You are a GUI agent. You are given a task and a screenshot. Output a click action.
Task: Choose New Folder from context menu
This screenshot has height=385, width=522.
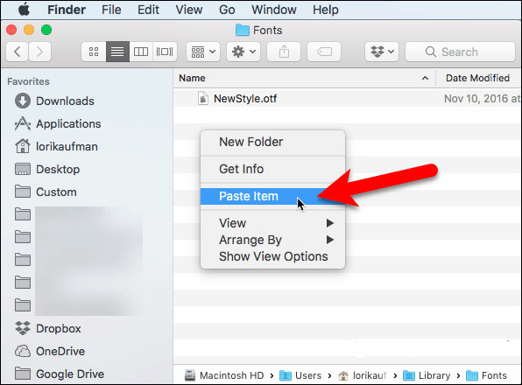[x=272, y=142]
